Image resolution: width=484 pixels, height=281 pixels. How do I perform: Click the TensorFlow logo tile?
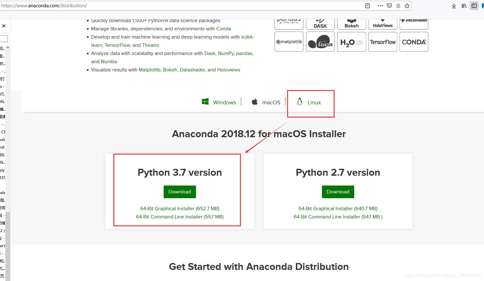pos(383,42)
